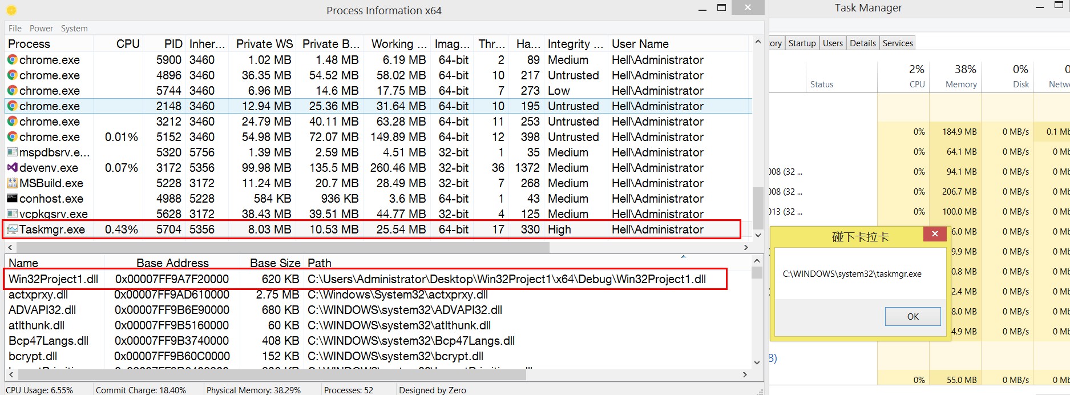
Task: Select the vcpkgsrv.exe process row
Action: (378, 213)
